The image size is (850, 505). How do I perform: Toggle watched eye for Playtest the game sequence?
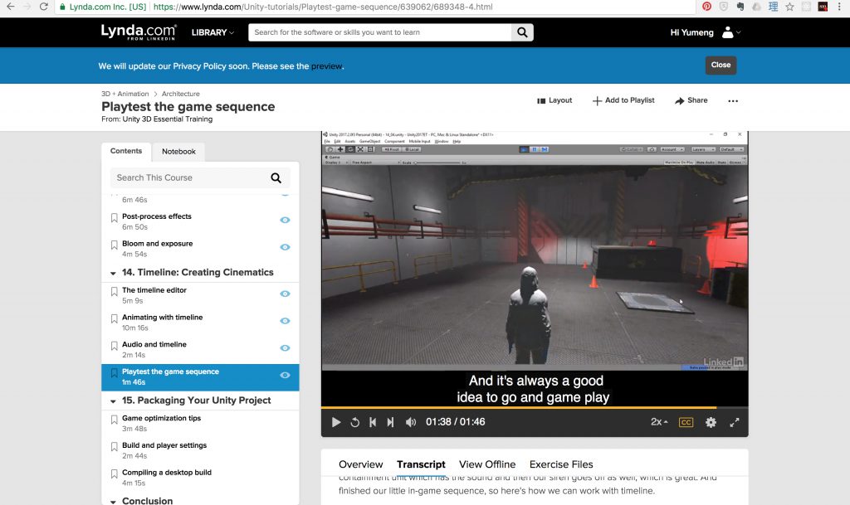click(285, 375)
